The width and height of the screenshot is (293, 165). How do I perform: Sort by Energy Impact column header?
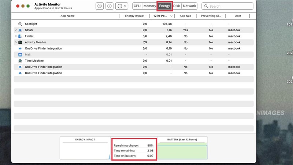134,16
